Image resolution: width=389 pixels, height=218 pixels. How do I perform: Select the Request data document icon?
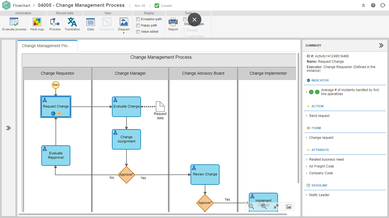click(x=160, y=106)
